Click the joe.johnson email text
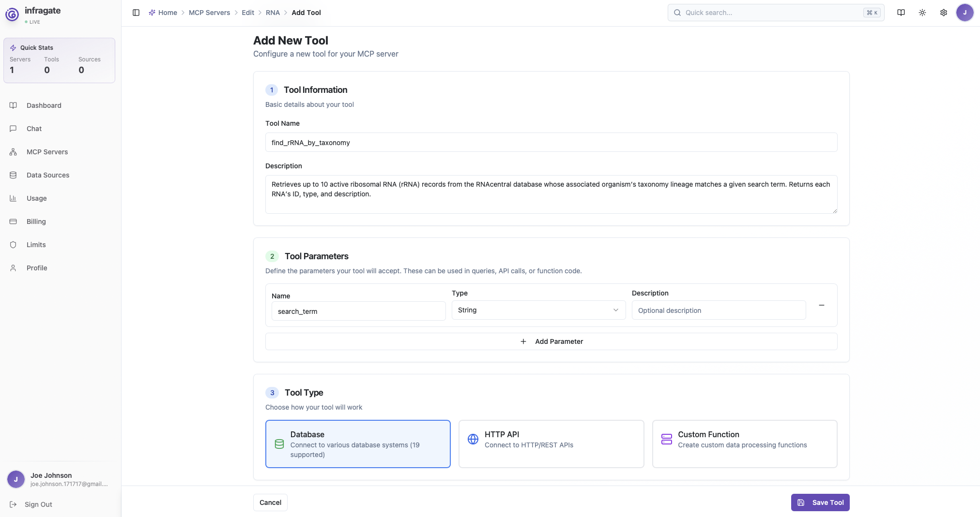Screen dimensions: 980x517 coord(69,484)
